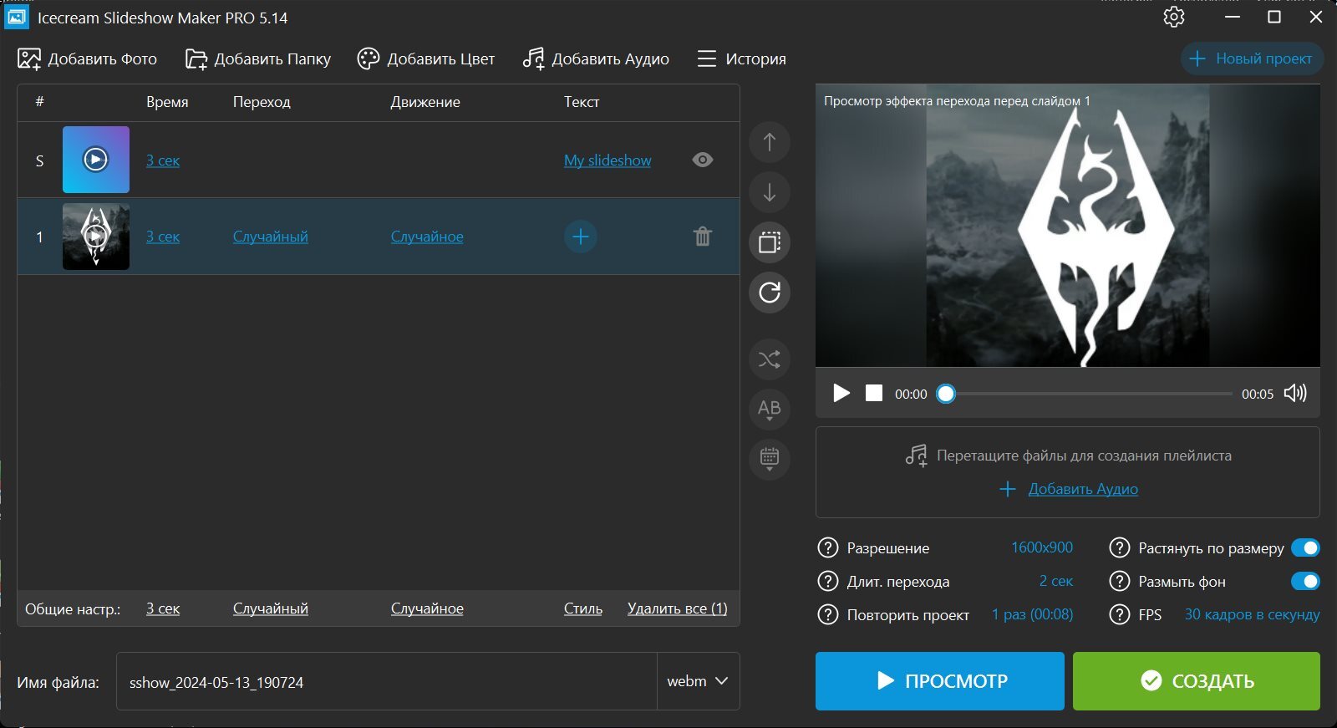The width and height of the screenshot is (1337, 728).
Task: Move slide down with the arrow icon
Action: pos(770,192)
